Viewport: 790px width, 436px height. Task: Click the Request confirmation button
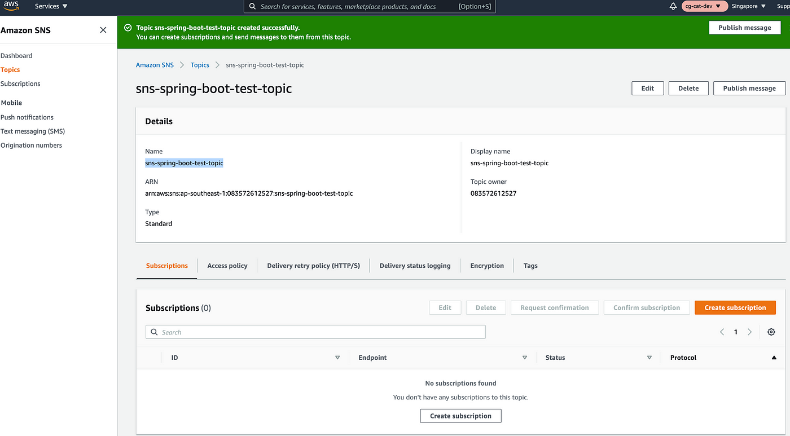tap(555, 307)
